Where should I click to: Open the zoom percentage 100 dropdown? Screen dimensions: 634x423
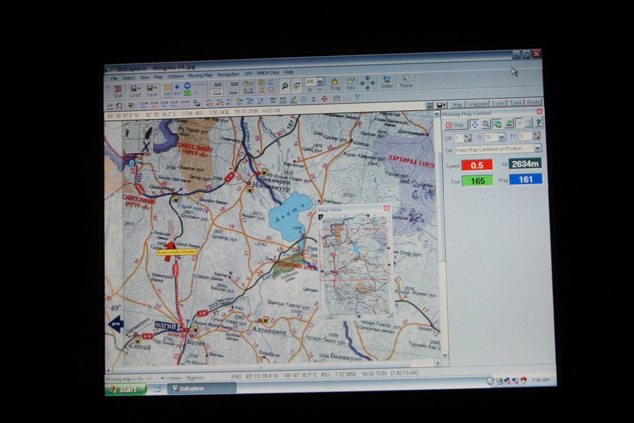[x=320, y=81]
